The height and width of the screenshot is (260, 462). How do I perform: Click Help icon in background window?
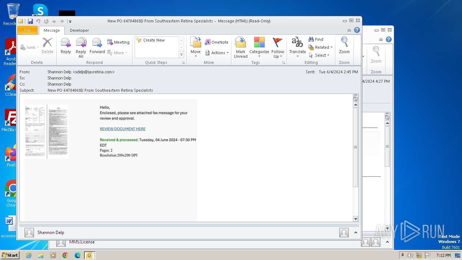[x=389, y=40]
